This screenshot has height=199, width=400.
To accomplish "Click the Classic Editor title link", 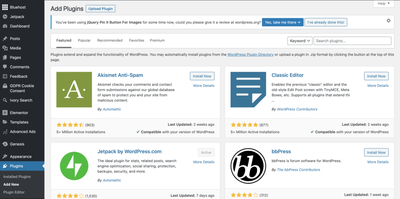I will click(287, 75).
